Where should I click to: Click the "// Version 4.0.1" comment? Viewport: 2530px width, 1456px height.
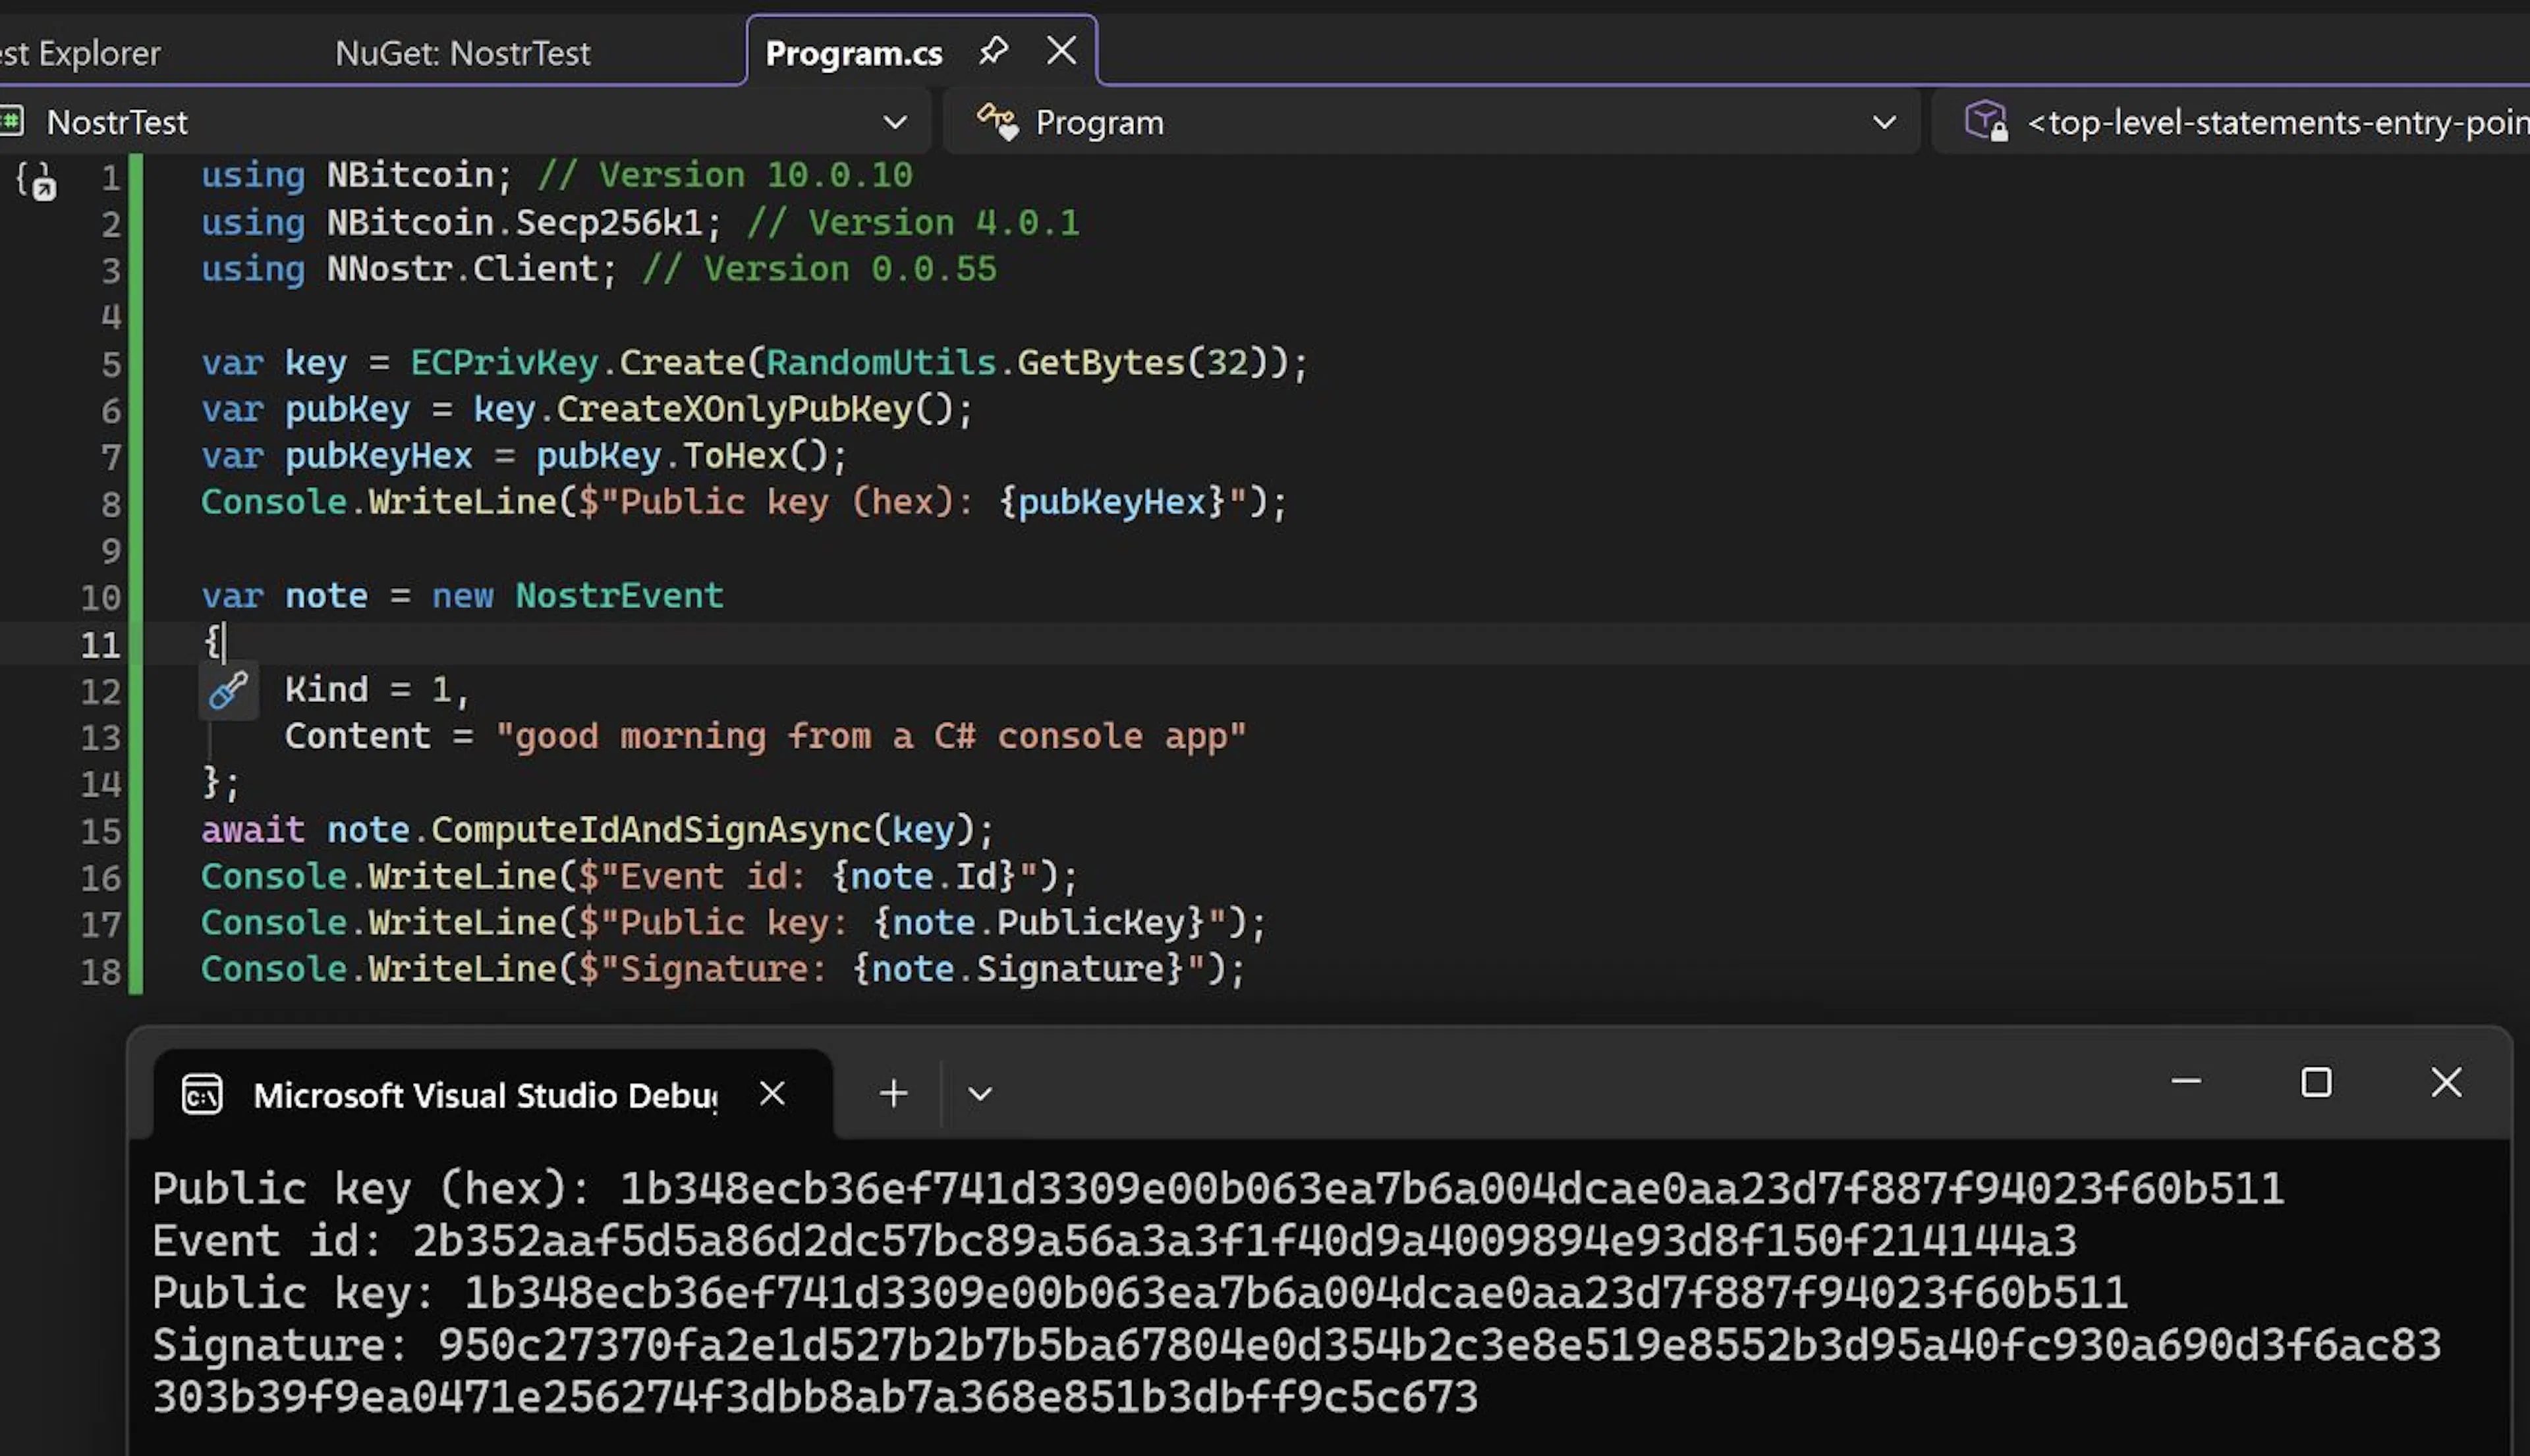click(913, 223)
